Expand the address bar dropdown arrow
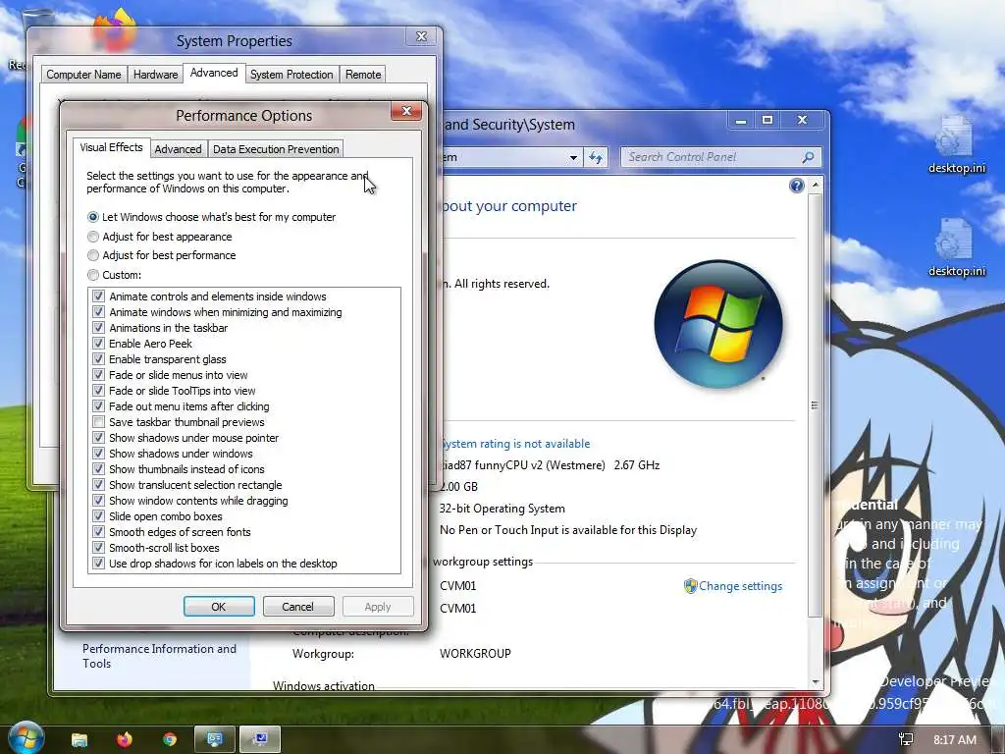 (573, 157)
